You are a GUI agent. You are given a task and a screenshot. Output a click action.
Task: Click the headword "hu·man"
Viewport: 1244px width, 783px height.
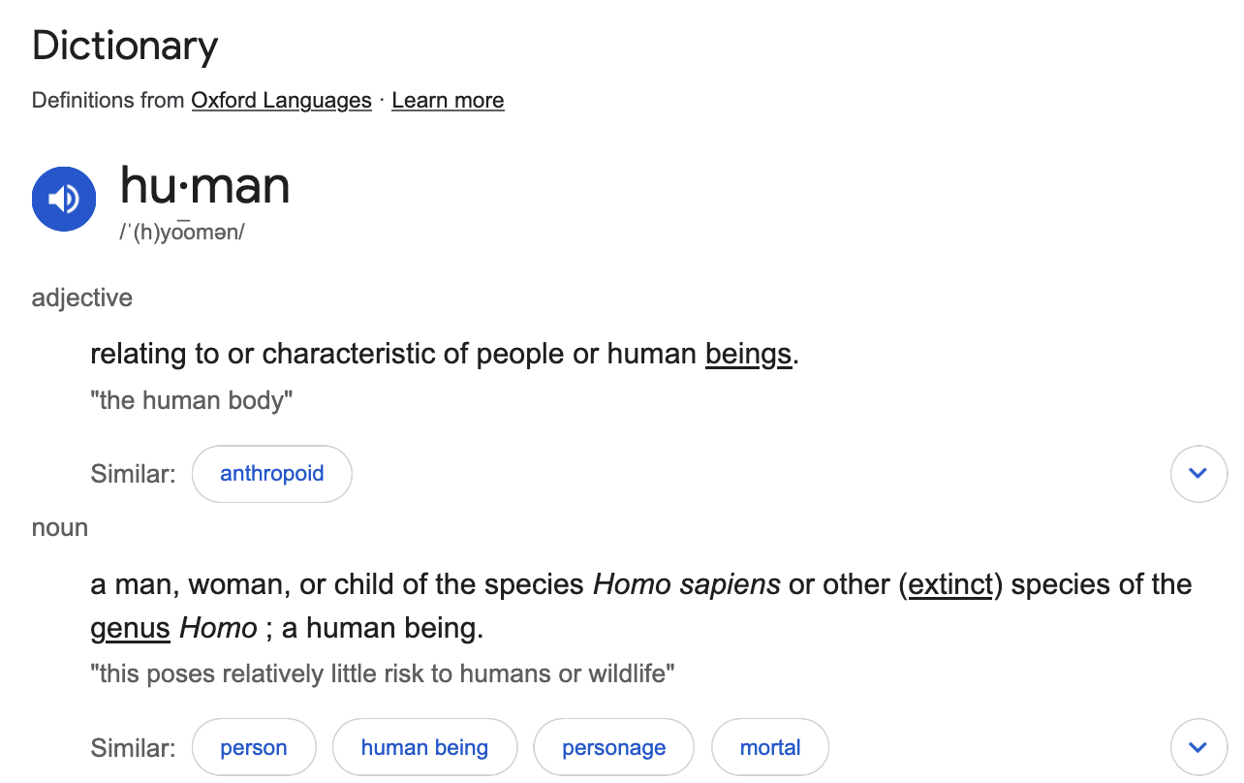click(204, 184)
